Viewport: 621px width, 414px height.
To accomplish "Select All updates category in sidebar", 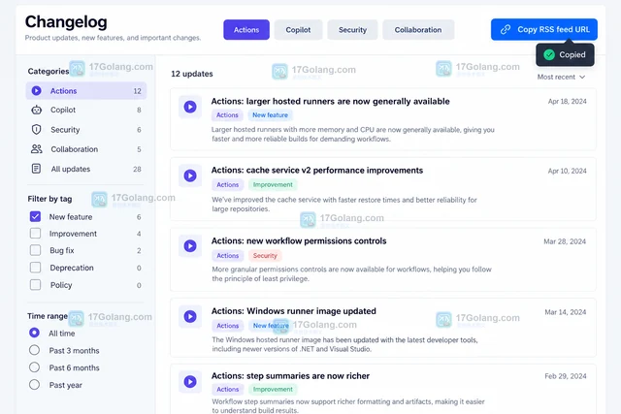I will pyautogui.click(x=86, y=169).
